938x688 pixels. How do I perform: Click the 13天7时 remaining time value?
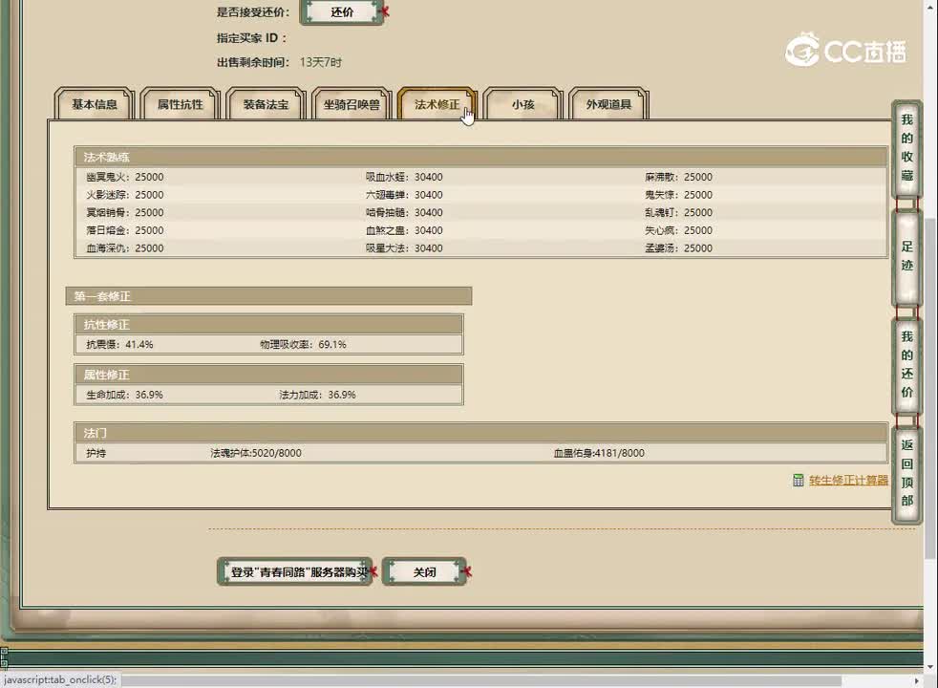[321, 62]
